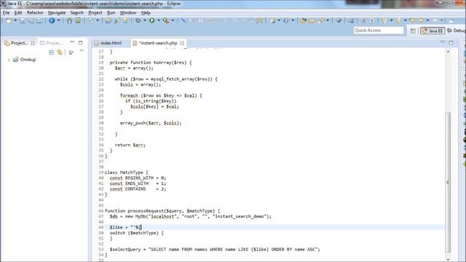Click the Debug bug toolbar icon

[x=138, y=20]
